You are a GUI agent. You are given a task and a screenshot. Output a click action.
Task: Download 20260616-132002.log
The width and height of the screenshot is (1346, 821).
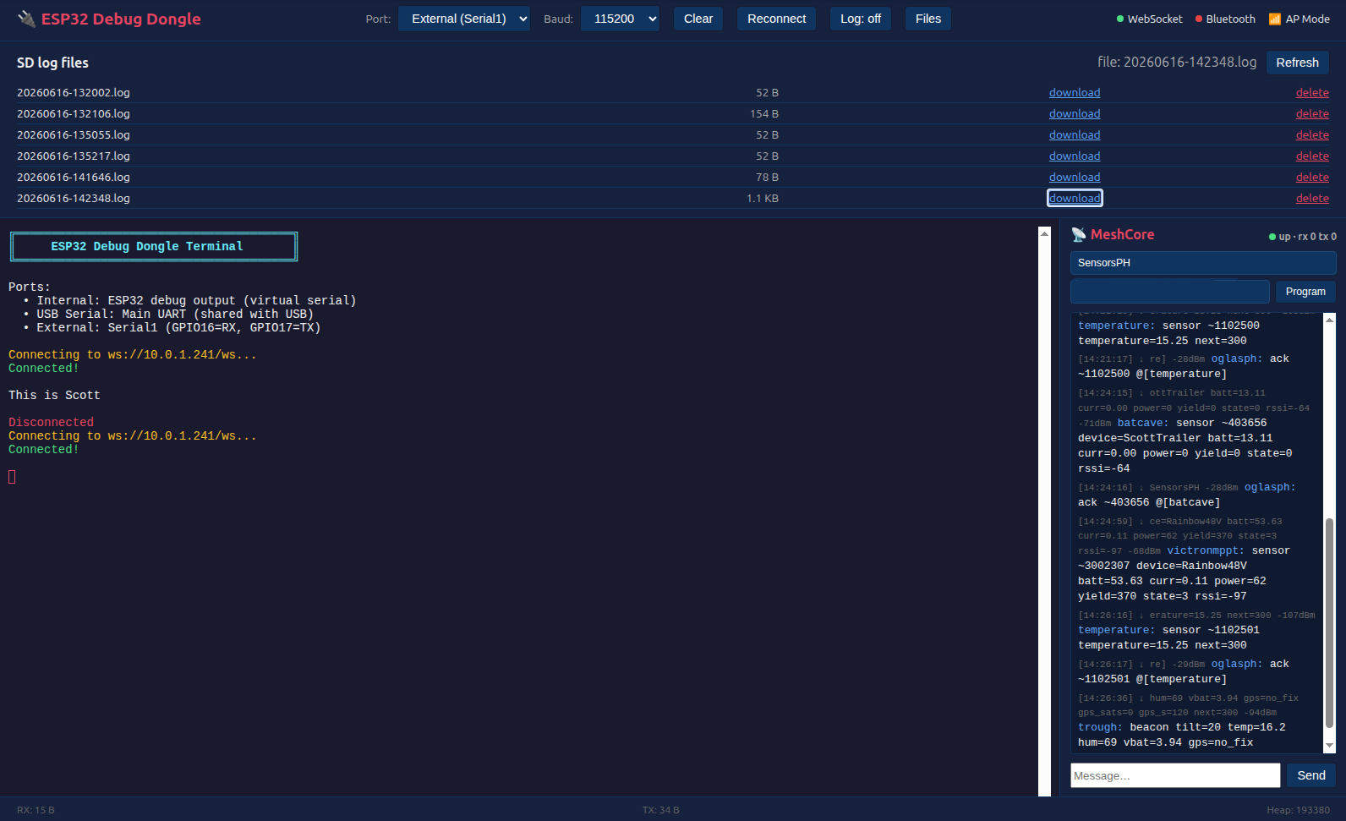click(x=1075, y=93)
